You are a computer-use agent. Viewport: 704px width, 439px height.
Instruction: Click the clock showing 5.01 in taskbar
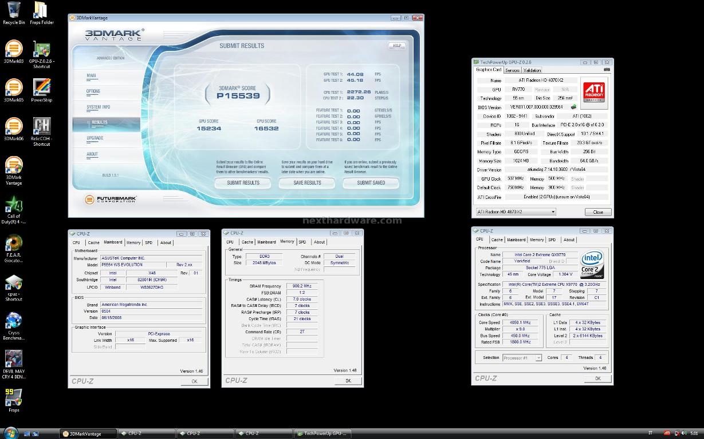694,433
